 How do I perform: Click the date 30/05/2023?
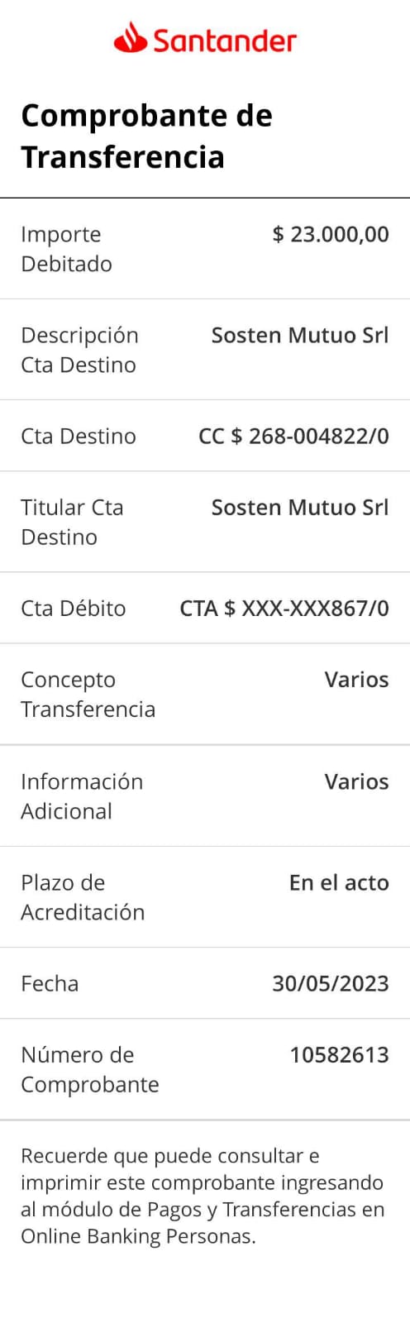click(331, 983)
